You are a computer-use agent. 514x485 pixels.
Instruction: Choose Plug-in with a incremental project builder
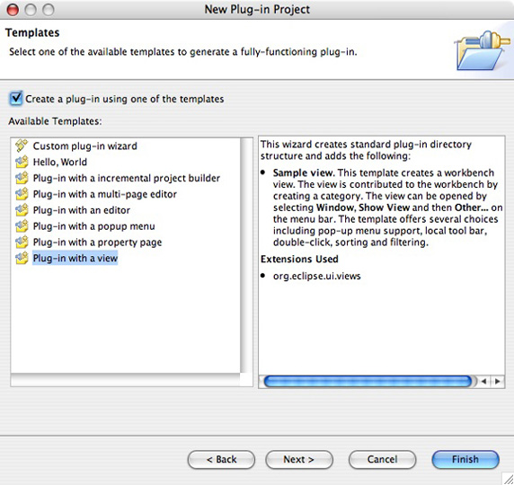[126, 178]
